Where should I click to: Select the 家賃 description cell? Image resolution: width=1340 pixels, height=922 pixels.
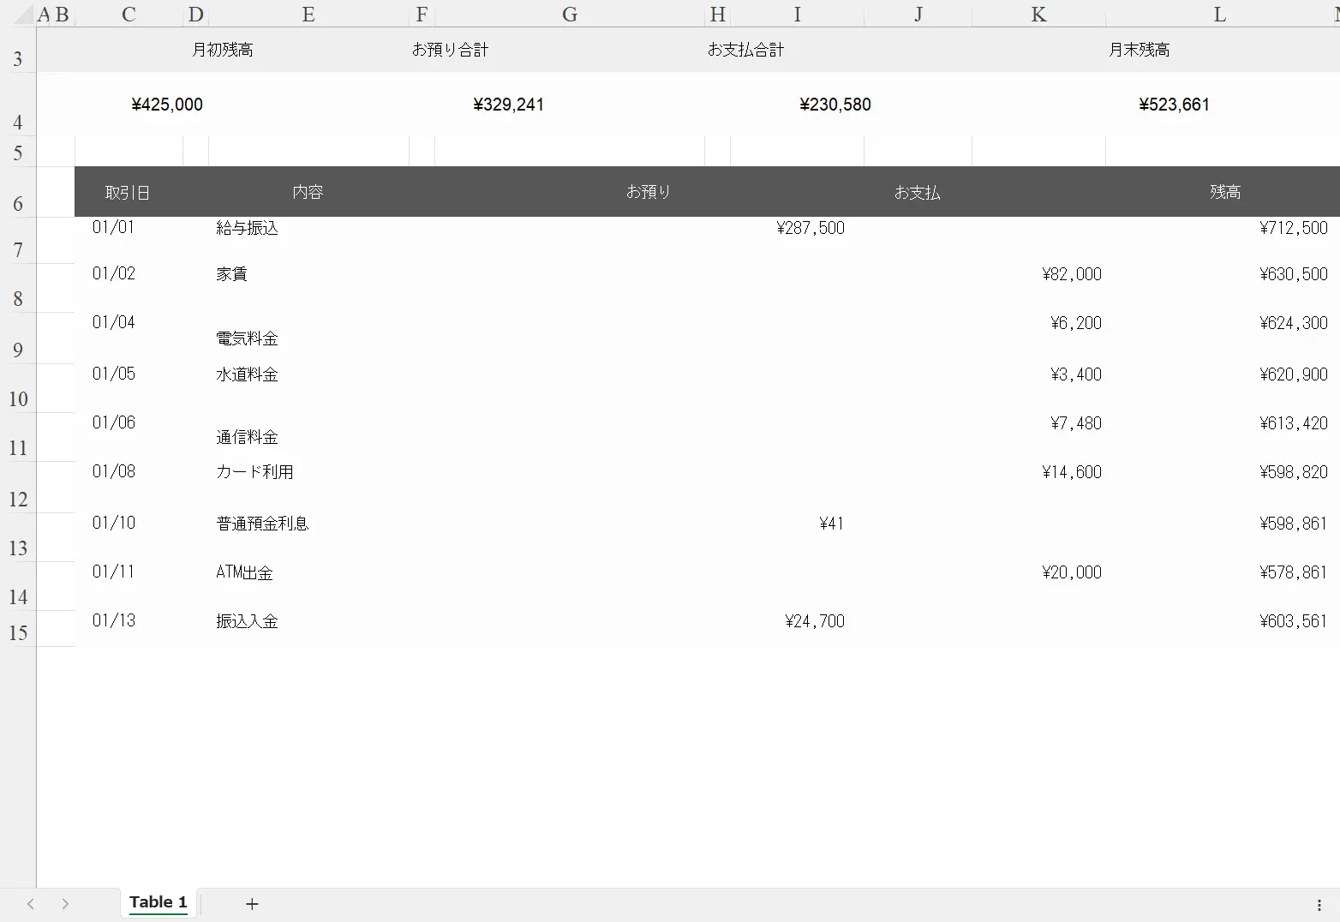[x=232, y=274]
